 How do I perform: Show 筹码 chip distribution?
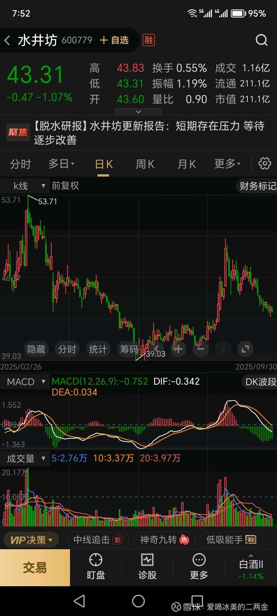[129, 349]
